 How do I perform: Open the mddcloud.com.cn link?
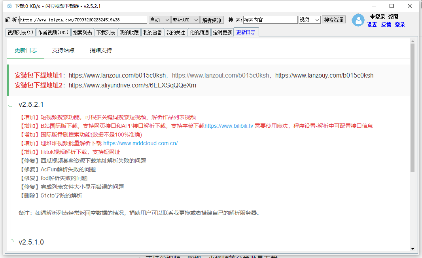(140, 143)
